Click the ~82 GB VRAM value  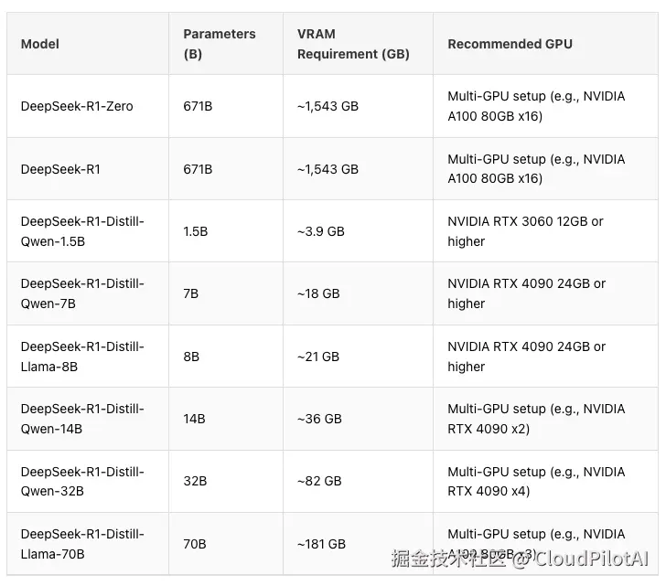point(319,481)
